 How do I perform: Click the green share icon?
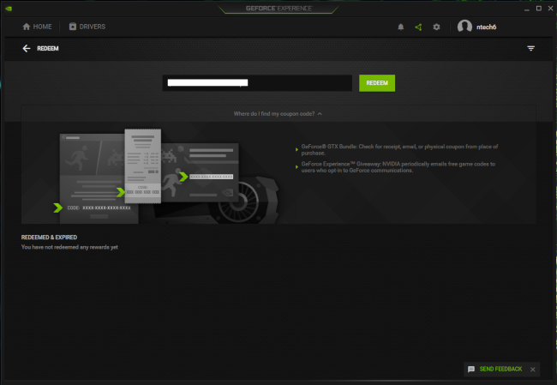(x=418, y=27)
